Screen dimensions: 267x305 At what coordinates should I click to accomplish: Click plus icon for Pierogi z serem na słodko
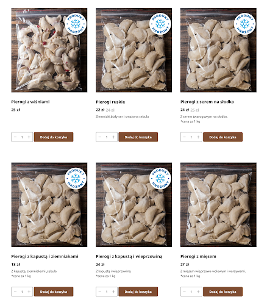coord(198,137)
